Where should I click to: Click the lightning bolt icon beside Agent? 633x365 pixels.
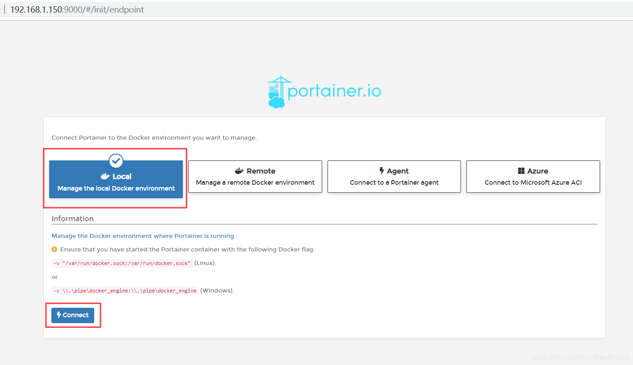[382, 171]
